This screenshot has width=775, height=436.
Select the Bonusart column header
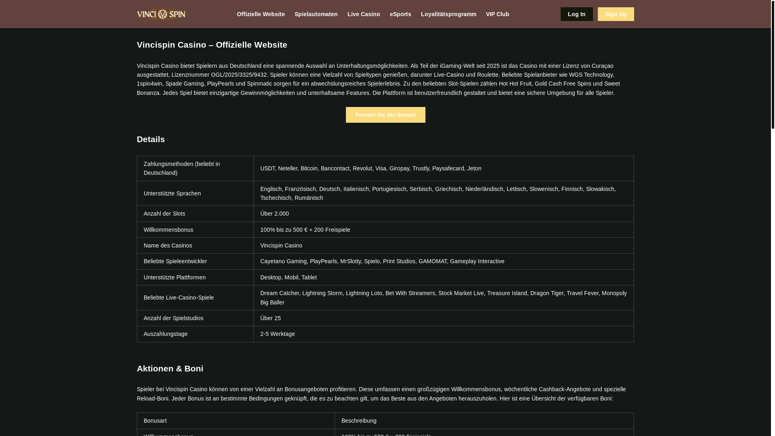click(x=236, y=421)
